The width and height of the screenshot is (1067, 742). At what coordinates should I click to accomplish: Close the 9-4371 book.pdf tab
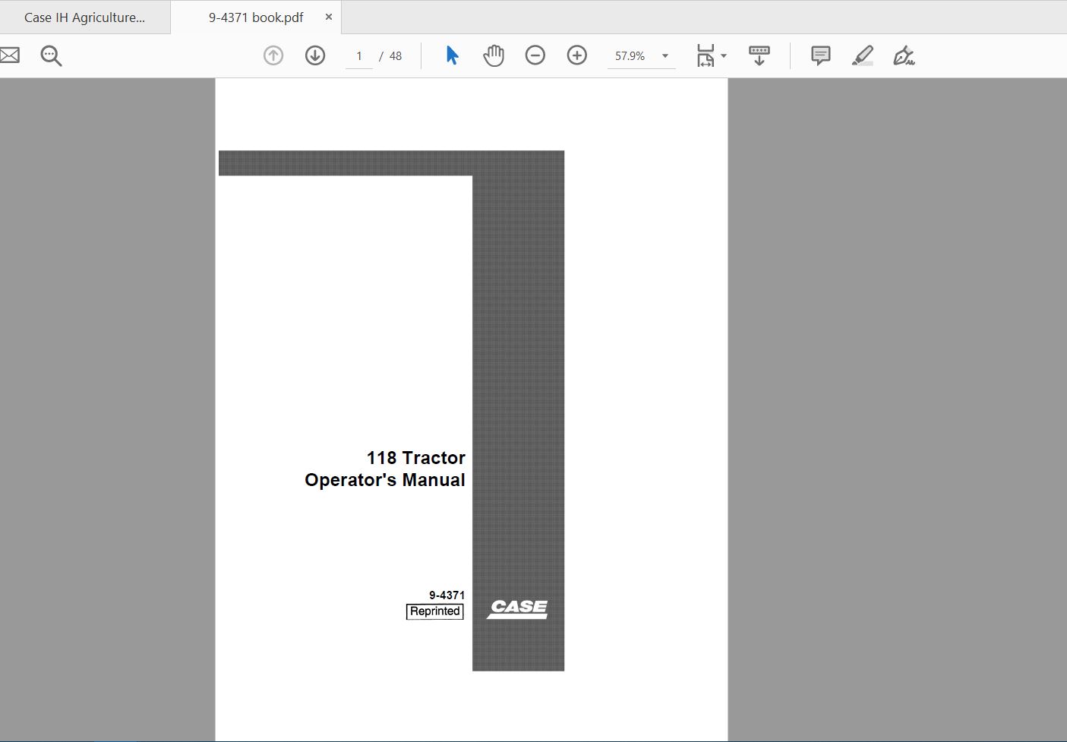point(329,17)
